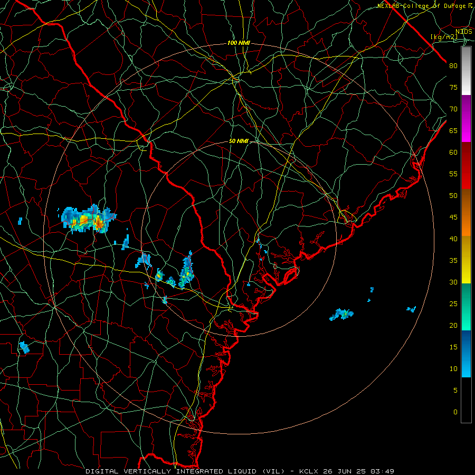Viewport: 475px width, 475px height.
Task: Click the "45" value on the VIL scale
Action: tap(453, 217)
